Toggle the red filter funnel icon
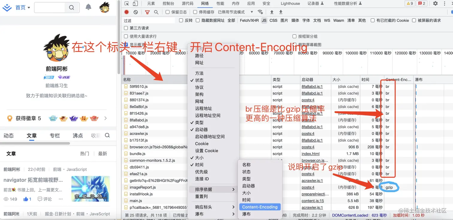The image size is (453, 220). [x=147, y=12]
